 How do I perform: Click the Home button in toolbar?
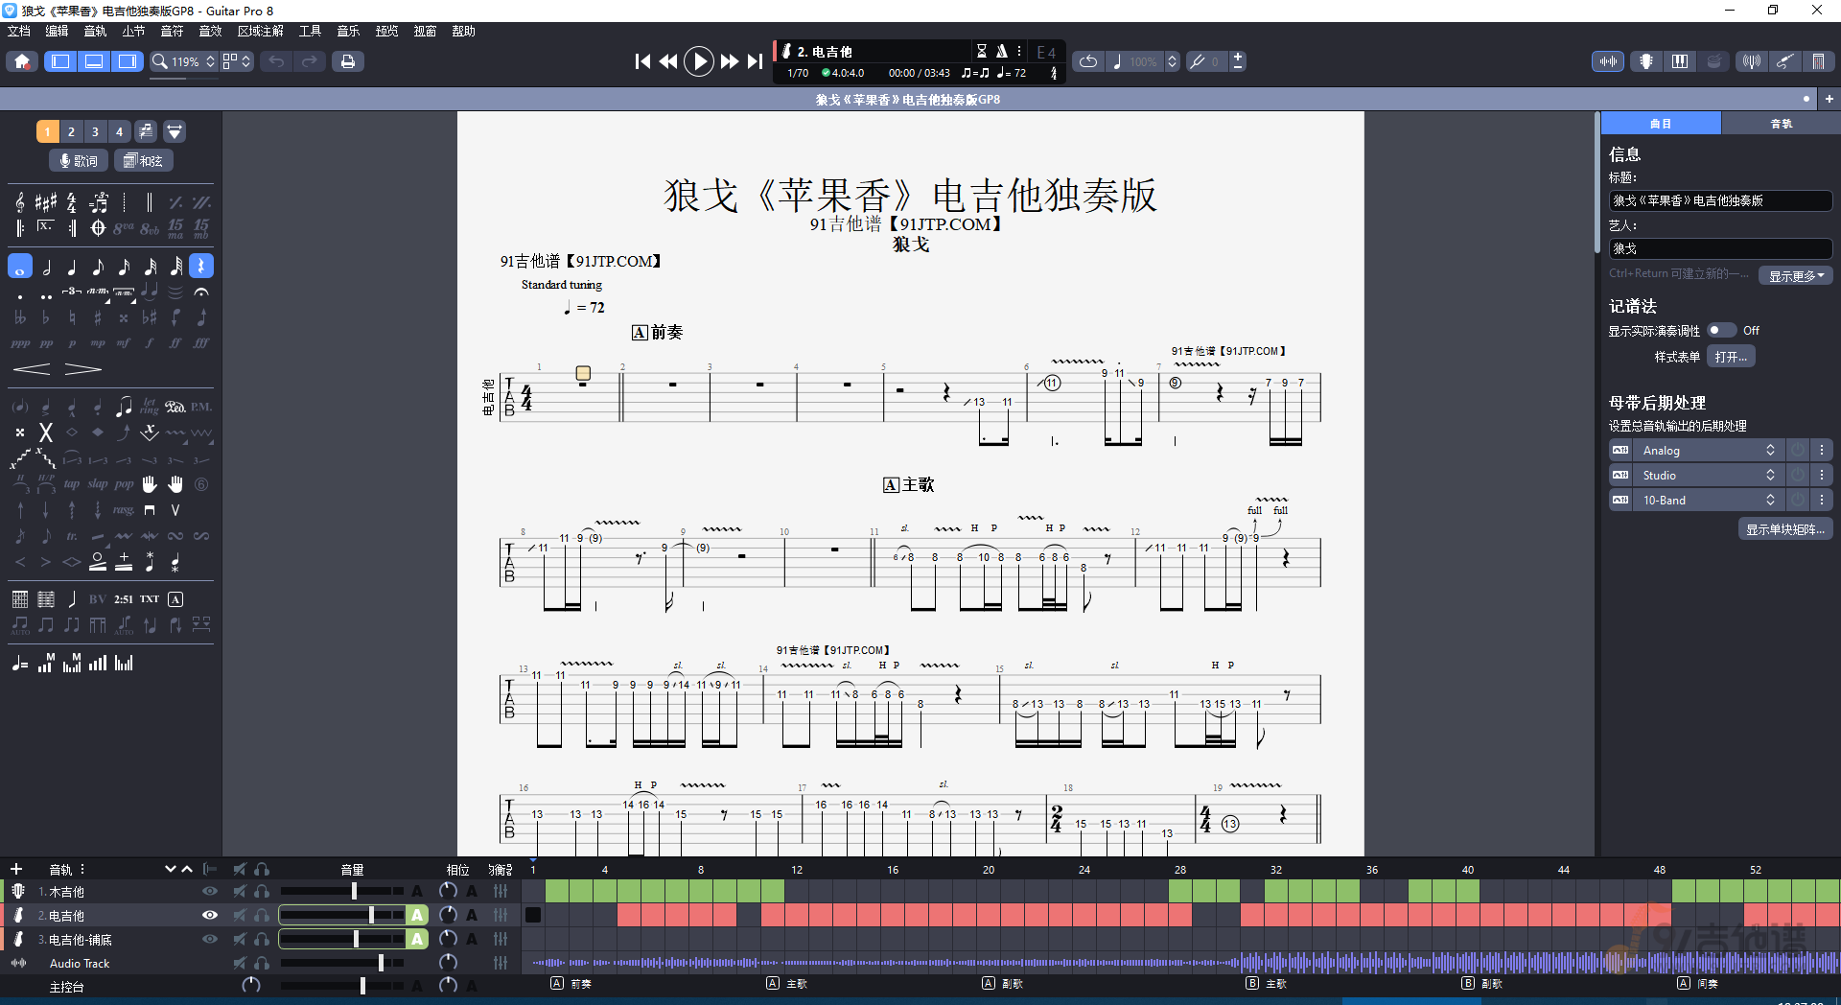[x=22, y=61]
